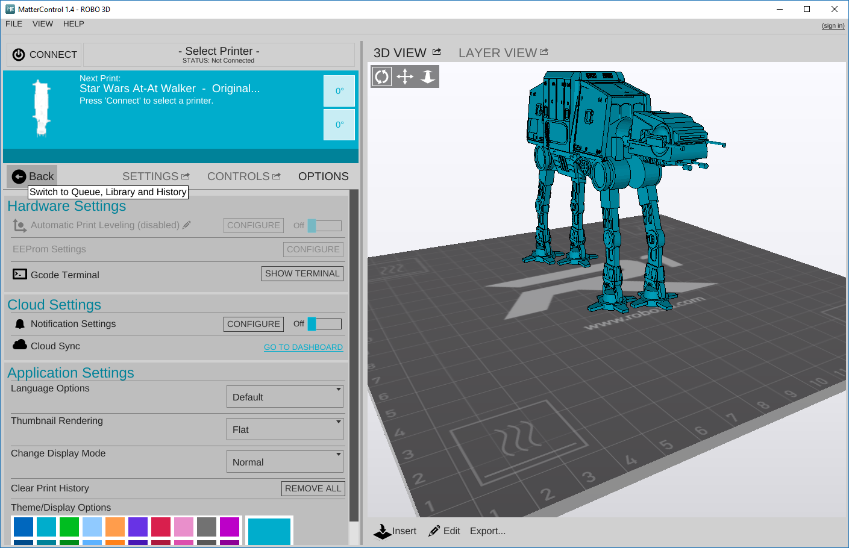
Task: Click the reset view icon
Action: pos(428,76)
